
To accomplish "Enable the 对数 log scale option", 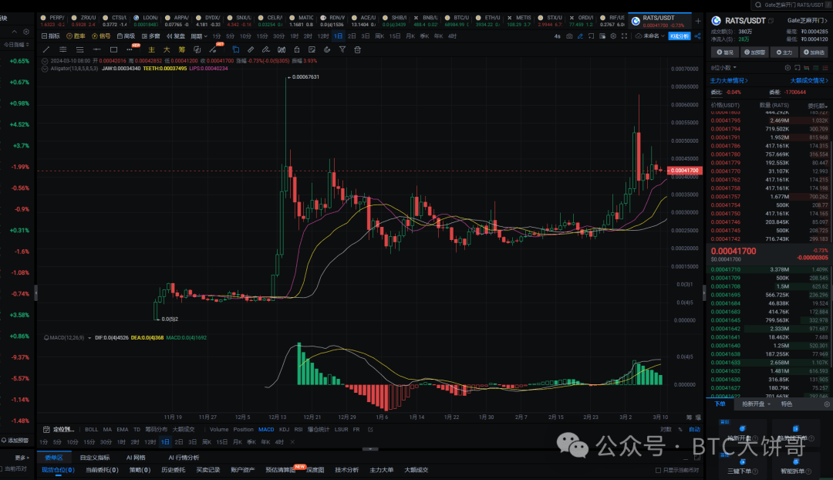I will click(666, 429).
